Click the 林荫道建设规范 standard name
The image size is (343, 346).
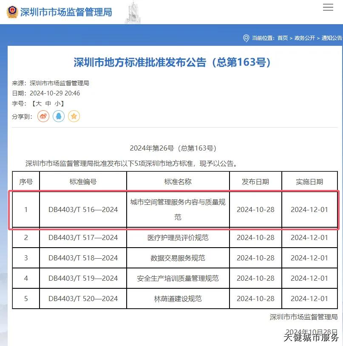(178, 299)
